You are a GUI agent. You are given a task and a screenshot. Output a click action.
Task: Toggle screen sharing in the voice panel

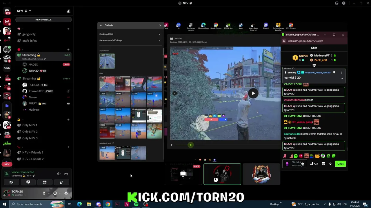(28, 182)
